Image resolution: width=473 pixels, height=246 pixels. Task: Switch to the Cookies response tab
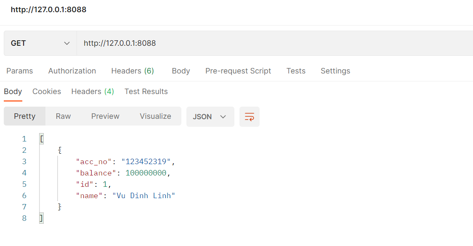coord(46,91)
